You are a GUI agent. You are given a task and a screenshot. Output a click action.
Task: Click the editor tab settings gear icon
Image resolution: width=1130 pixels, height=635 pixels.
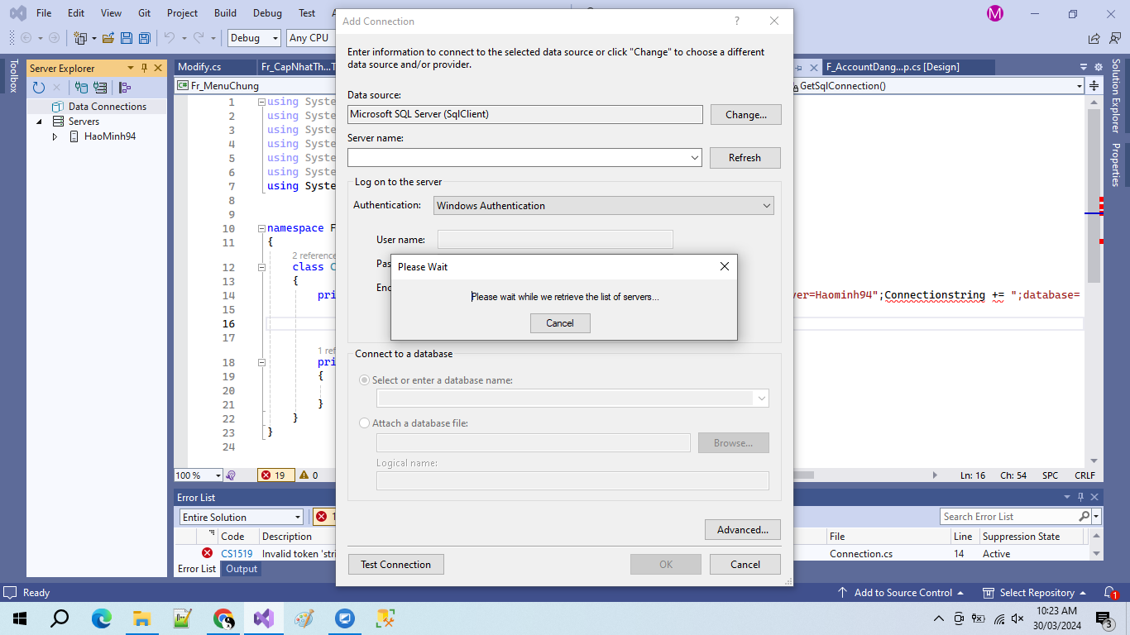pyautogui.click(x=1098, y=68)
